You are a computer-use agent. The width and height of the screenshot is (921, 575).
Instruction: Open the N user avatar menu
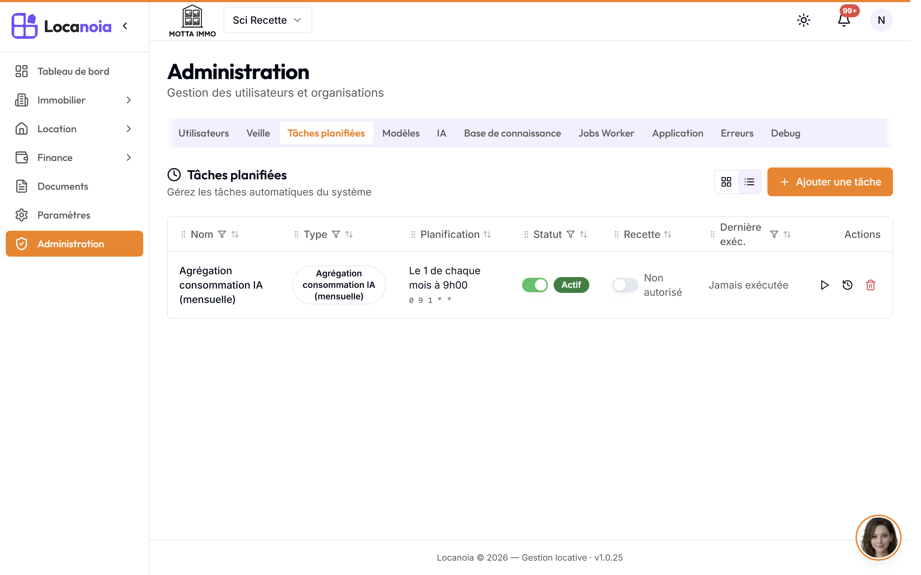[881, 20]
